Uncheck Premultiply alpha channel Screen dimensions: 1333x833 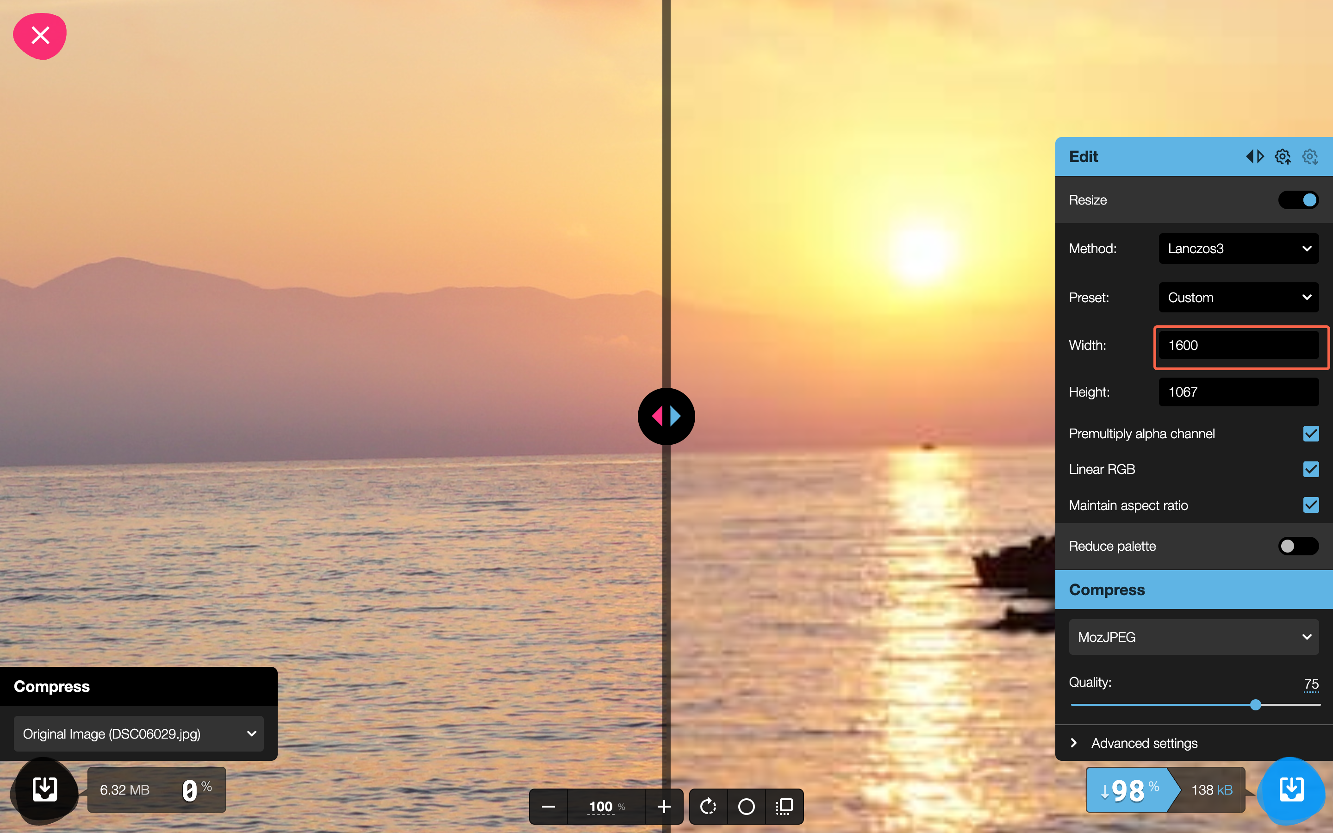point(1311,434)
